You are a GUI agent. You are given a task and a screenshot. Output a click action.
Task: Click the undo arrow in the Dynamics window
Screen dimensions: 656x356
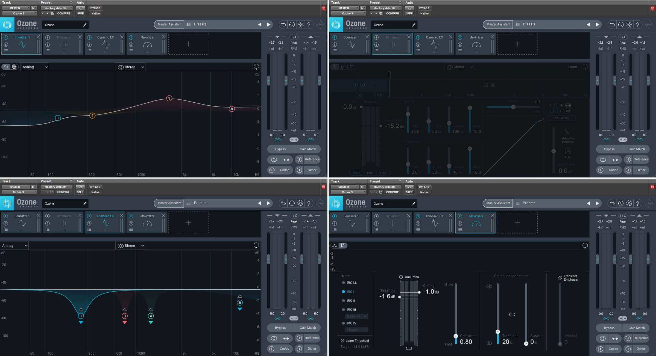point(612,25)
